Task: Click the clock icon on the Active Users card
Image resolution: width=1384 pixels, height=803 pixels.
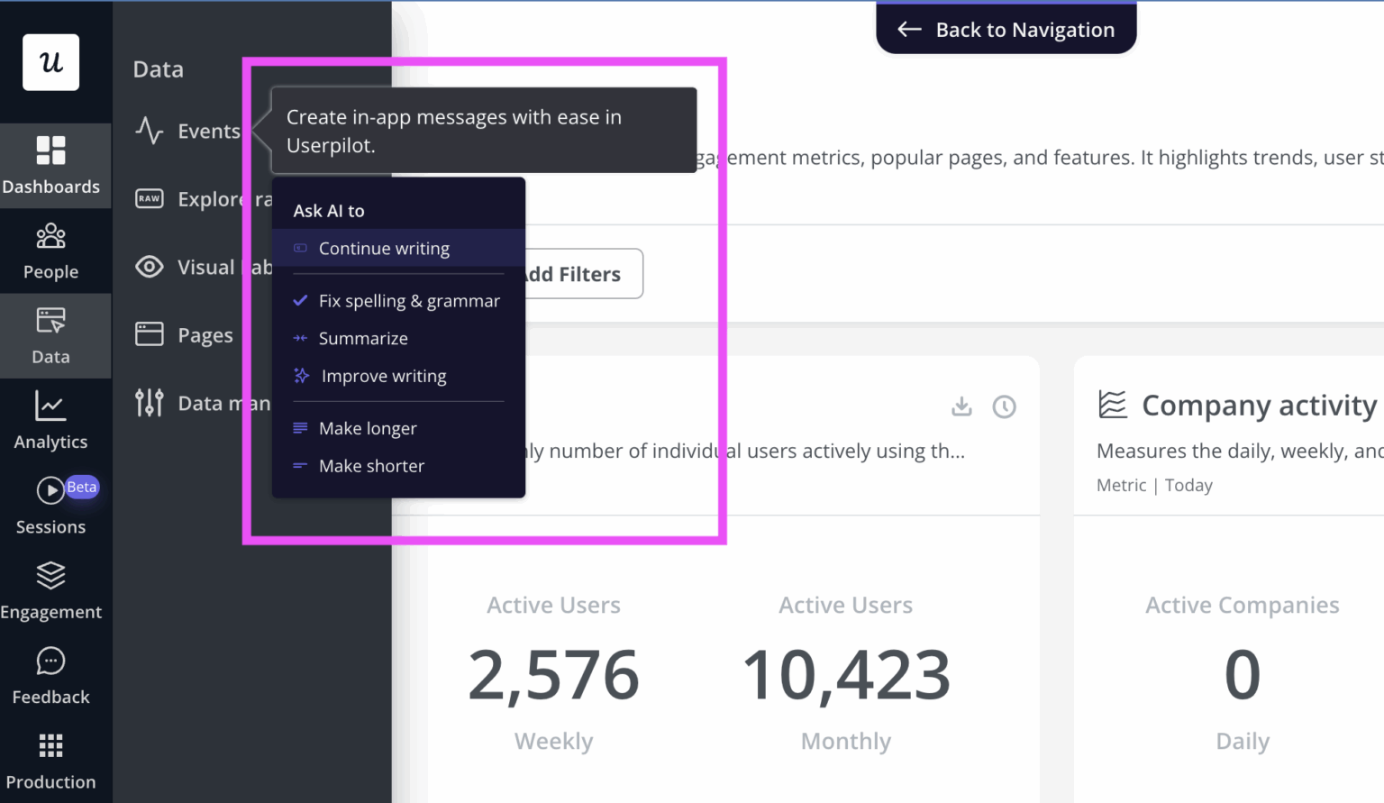Action: pyautogui.click(x=1005, y=406)
